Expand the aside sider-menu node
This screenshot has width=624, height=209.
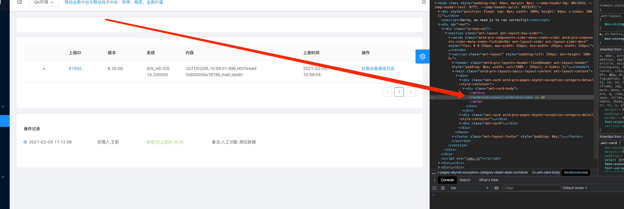click(449, 38)
